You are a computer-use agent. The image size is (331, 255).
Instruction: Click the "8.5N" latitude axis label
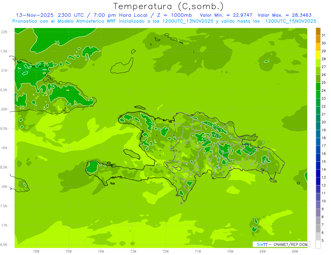(4, 167)
